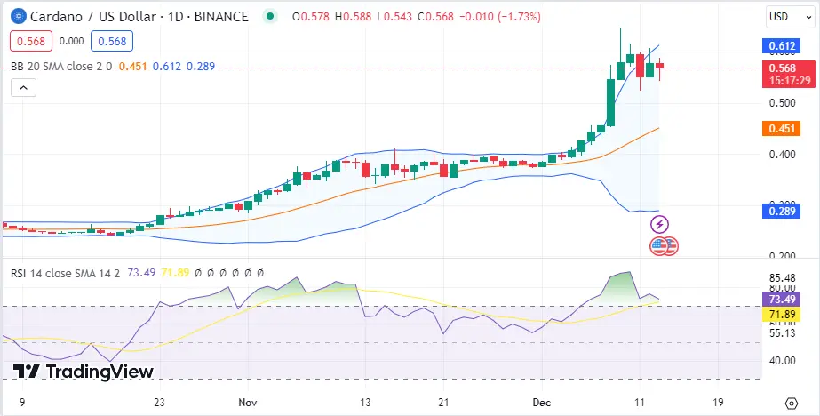The width and height of the screenshot is (820, 416).
Task: Click the Dec date label on time axis
Action: point(542,403)
